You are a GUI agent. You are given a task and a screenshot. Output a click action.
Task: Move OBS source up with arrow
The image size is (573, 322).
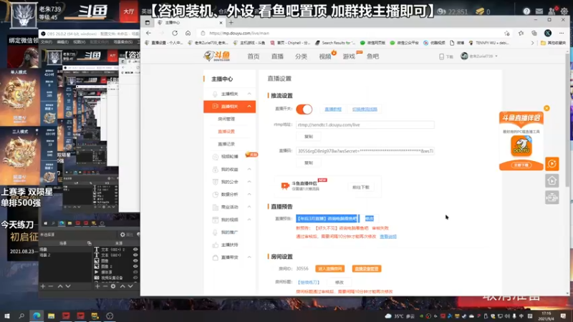coord(122,286)
